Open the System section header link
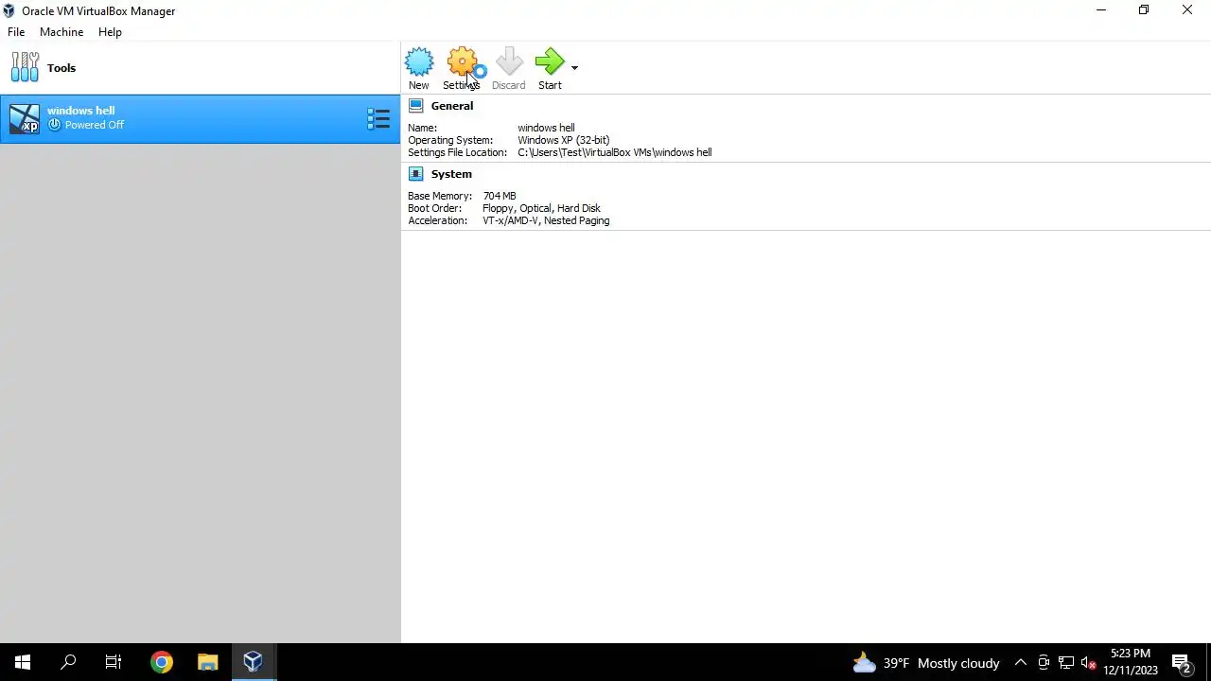 tap(451, 174)
